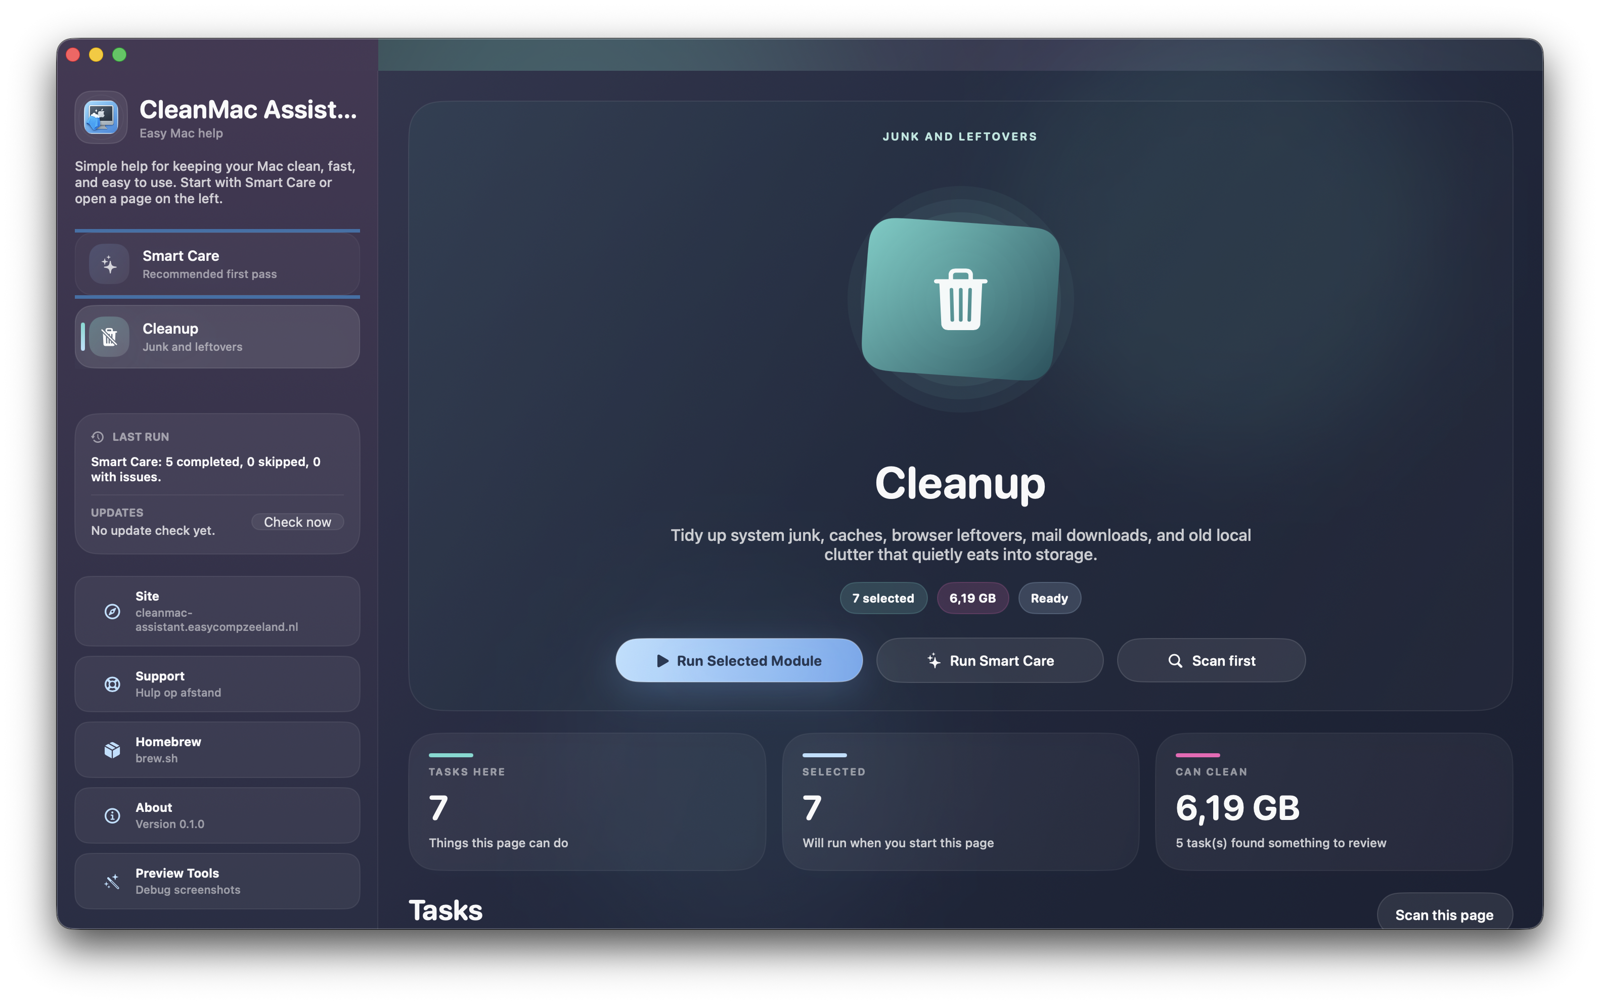The height and width of the screenshot is (1004, 1600).
Task: Click Check now for updates
Action: click(x=298, y=522)
